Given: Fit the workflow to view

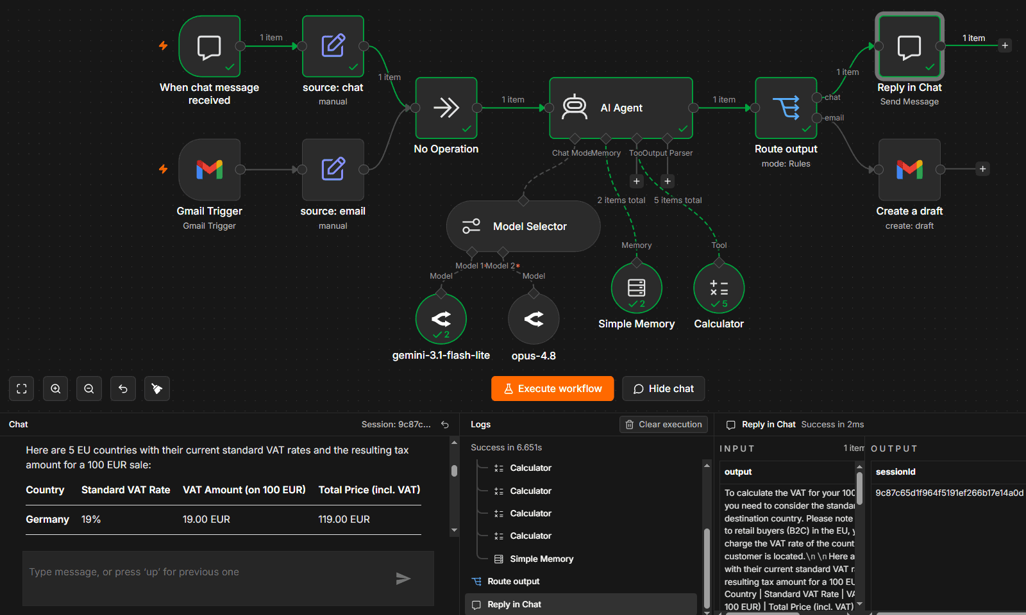Looking at the screenshot, I should [x=22, y=389].
